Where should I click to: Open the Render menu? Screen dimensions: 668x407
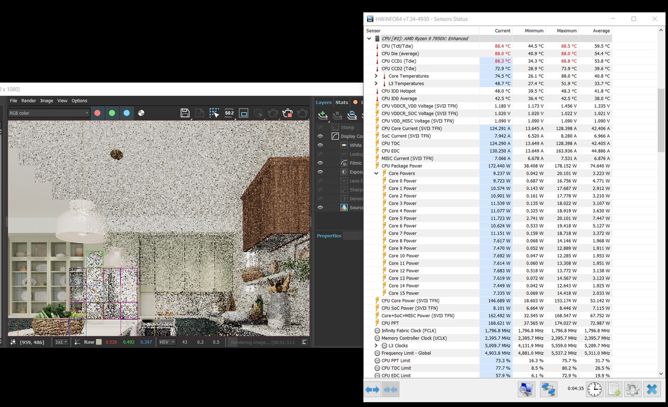[30, 100]
